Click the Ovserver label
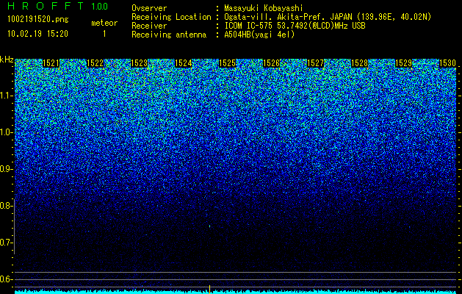Image resolution: width=462 pixels, height=294 pixels. point(149,8)
